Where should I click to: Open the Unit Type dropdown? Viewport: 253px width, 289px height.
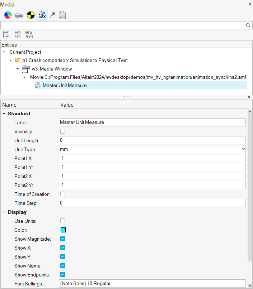click(152, 149)
